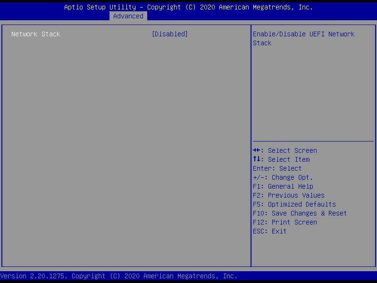Click the 'ESC: Exit' hint
The image size is (377, 283).
[269, 231]
